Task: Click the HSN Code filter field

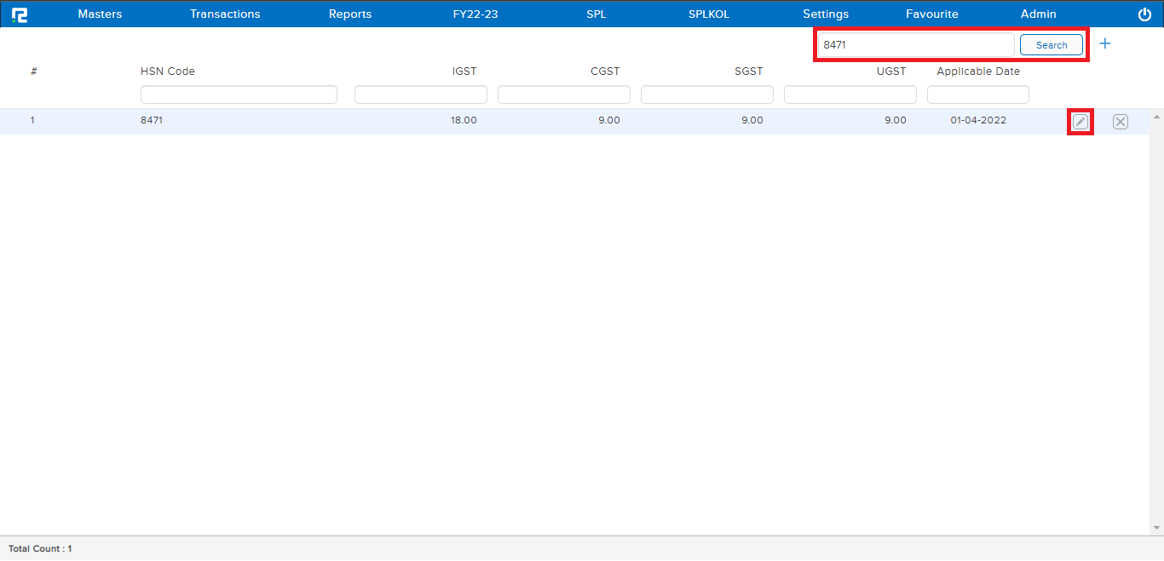Action: 239,94
